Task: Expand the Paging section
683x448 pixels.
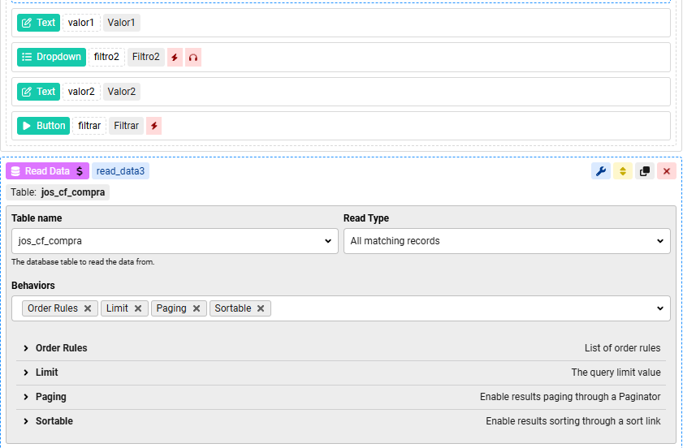Action: 50,397
